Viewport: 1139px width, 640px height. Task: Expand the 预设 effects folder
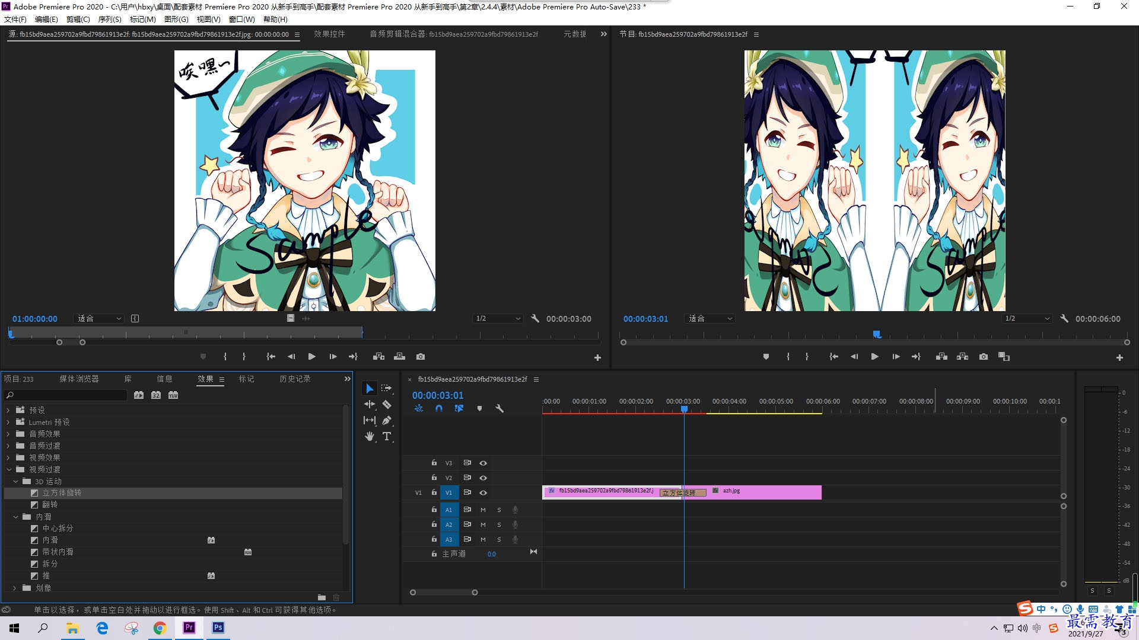point(8,410)
